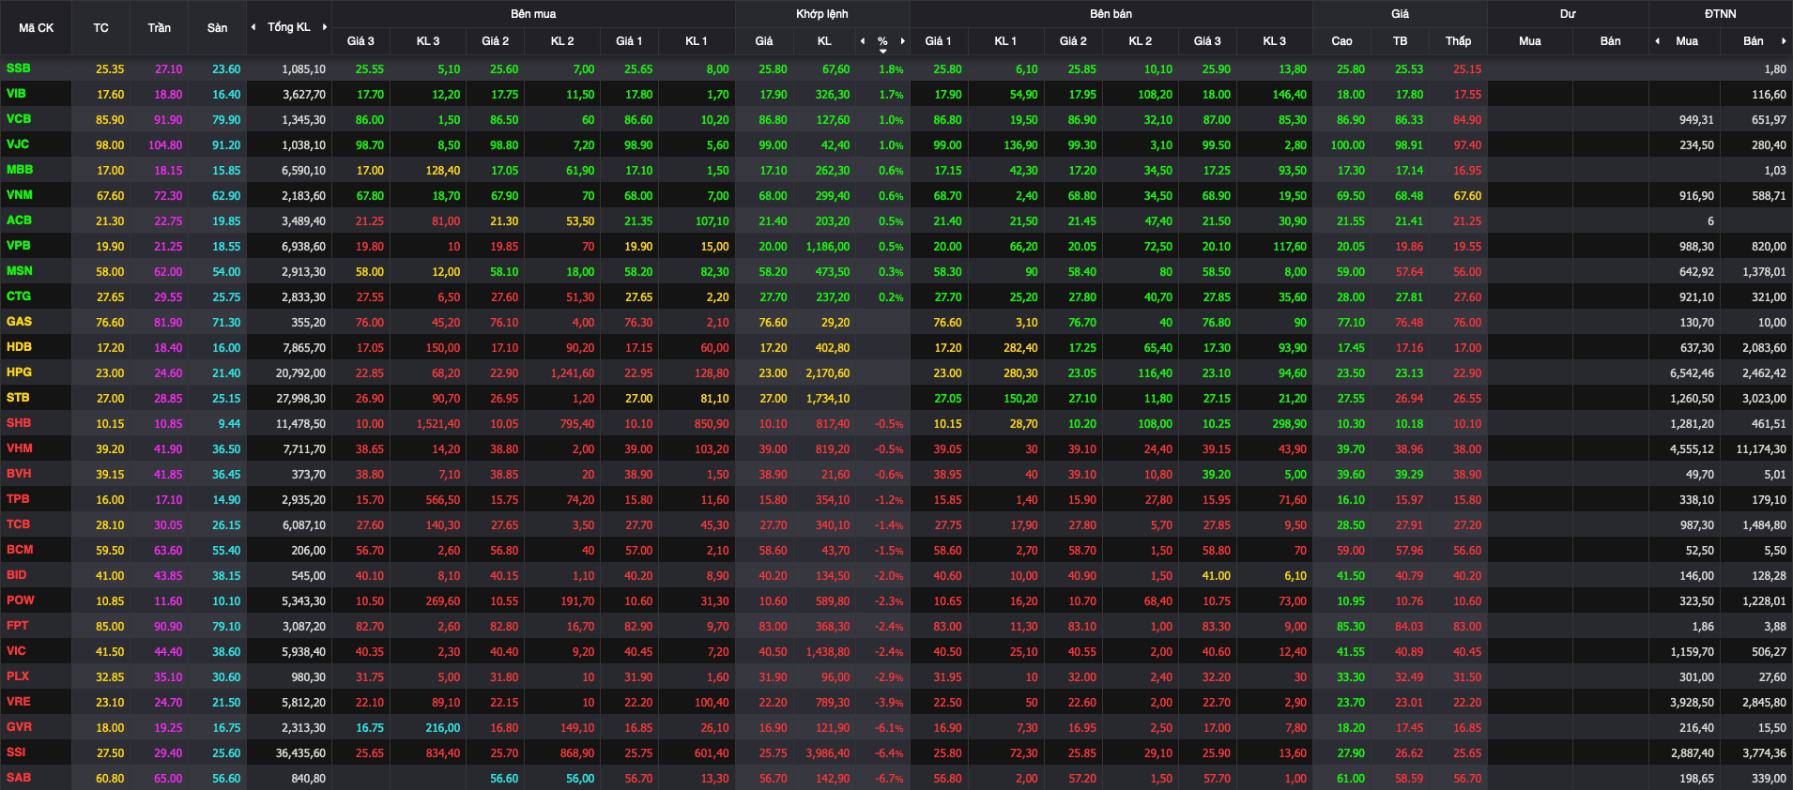Click the left arrow beside ĐTNN Mua

pos(1657,41)
